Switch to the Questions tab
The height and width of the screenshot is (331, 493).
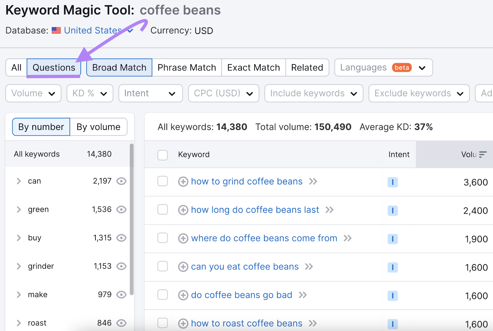pyautogui.click(x=54, y=67)
